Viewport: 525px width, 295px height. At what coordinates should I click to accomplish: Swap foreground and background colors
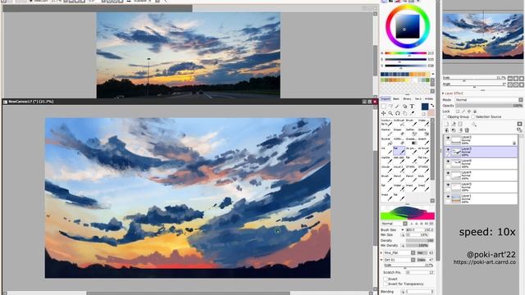pos(432,106)
